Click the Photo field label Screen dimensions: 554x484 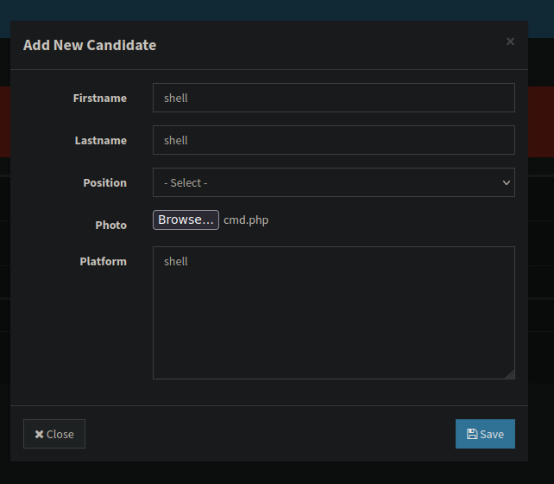pyautogui.click(x=110, y=225)
